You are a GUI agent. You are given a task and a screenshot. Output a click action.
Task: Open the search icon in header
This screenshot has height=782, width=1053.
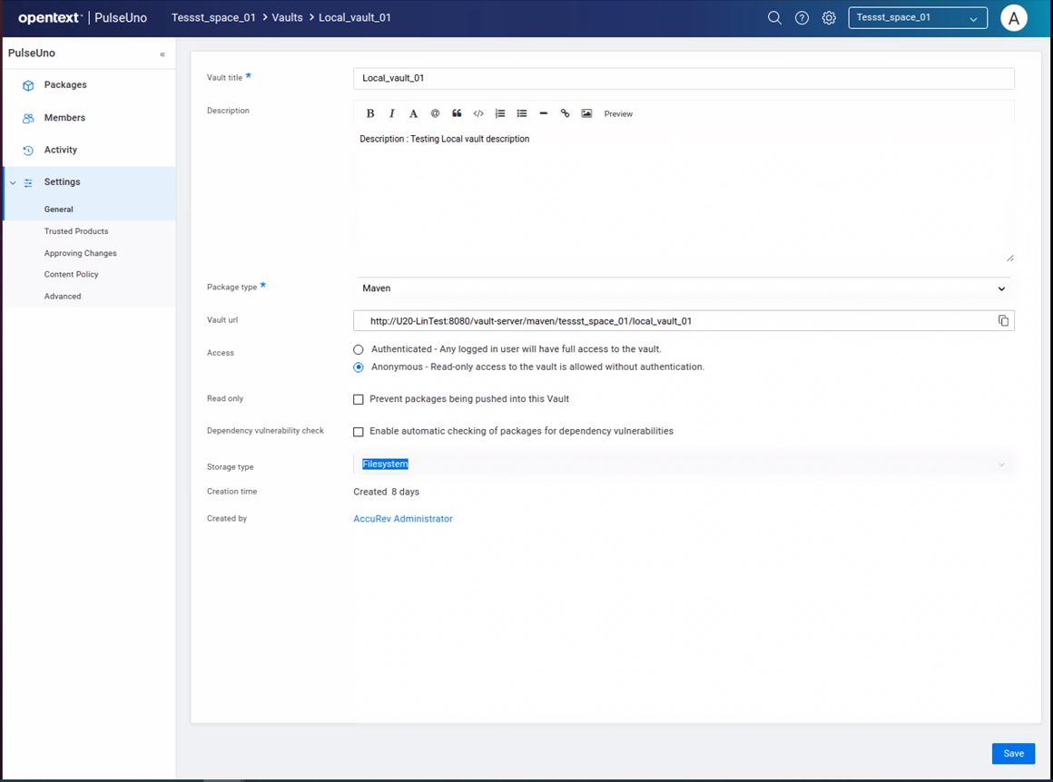(774, 18)
